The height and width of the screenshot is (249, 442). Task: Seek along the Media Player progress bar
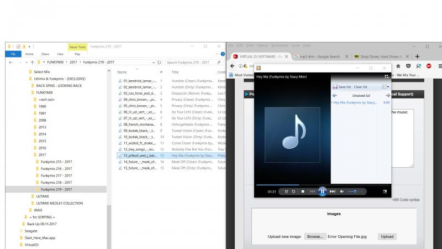323,185
